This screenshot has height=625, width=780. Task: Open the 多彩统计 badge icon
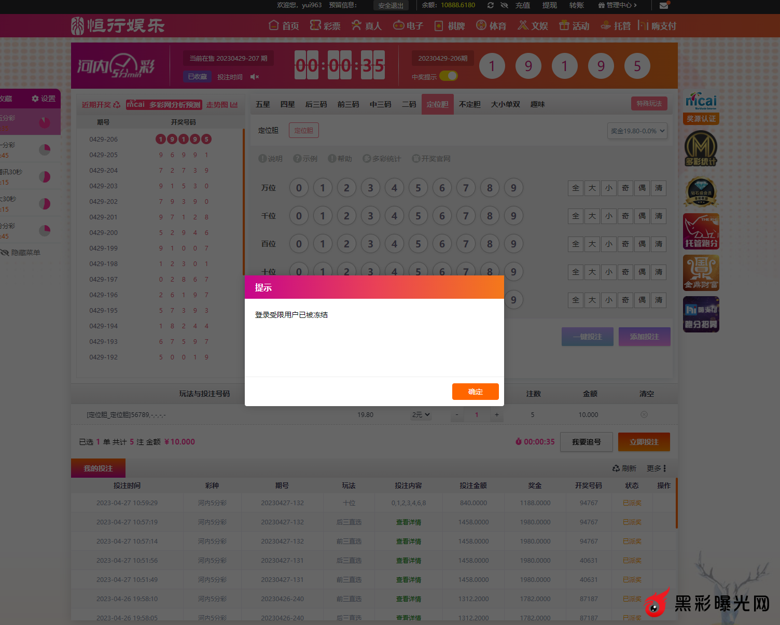[701, 149]
